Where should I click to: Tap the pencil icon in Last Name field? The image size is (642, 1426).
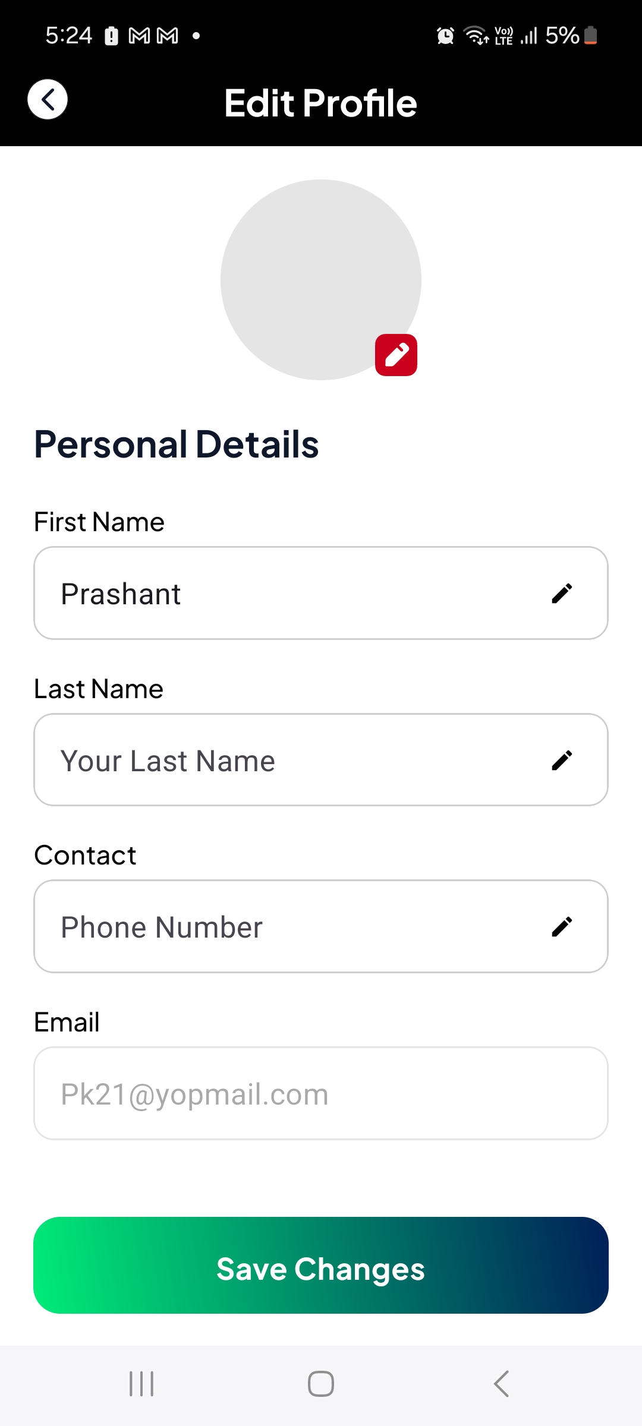[562, 760]
